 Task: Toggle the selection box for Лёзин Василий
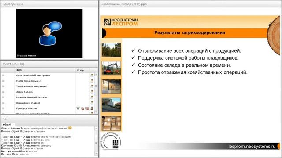point(3,92)
